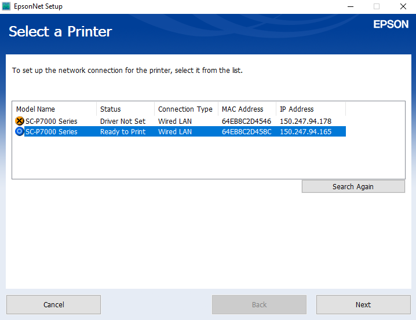
Task: Click Search Again to rescan printers
Action: pyautogui.click(x=353, y=186)
